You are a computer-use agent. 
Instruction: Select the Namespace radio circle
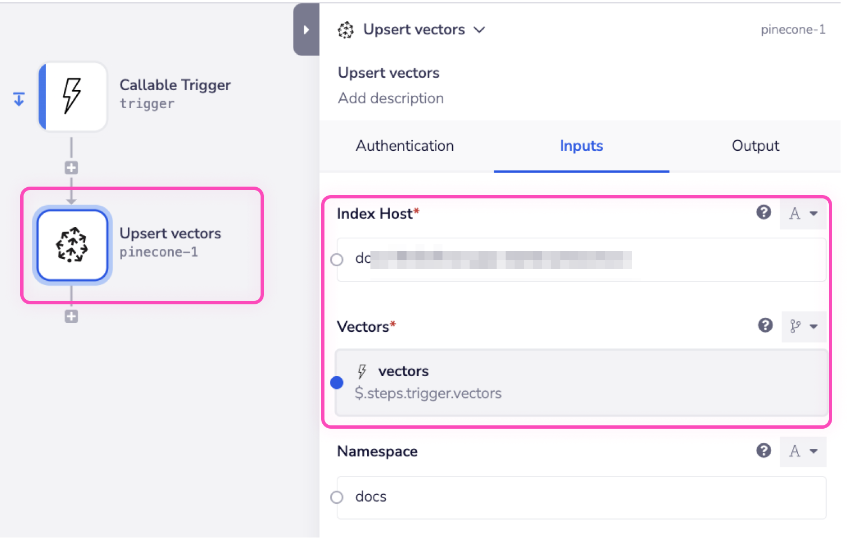(337, 497)
